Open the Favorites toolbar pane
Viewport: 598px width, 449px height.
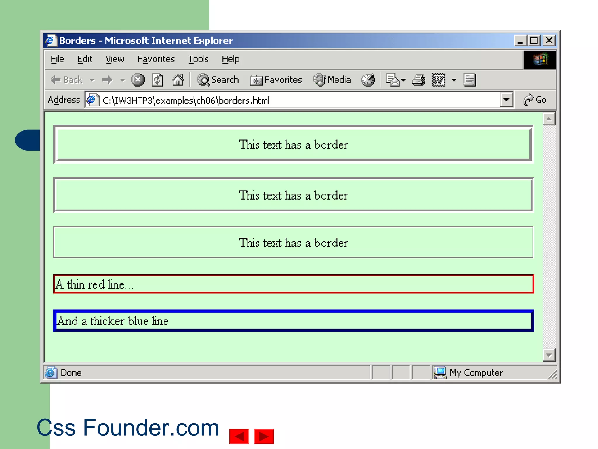tap(276, 80)
